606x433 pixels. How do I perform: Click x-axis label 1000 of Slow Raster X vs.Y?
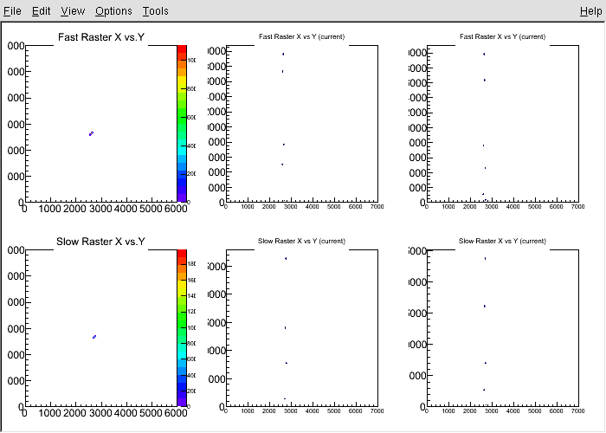[50, 413]
